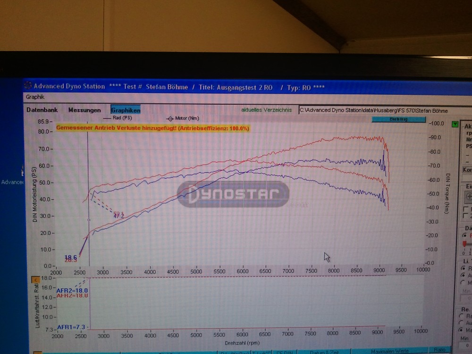Switch to the Messungen tab
This screenshot has width=472, height=354.
click(84, 110)
